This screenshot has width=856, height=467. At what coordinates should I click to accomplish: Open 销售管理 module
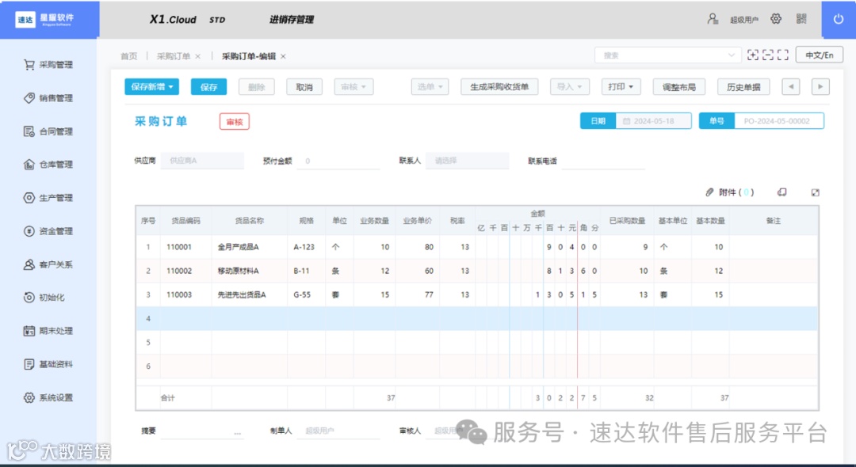(x=48, y=98)
